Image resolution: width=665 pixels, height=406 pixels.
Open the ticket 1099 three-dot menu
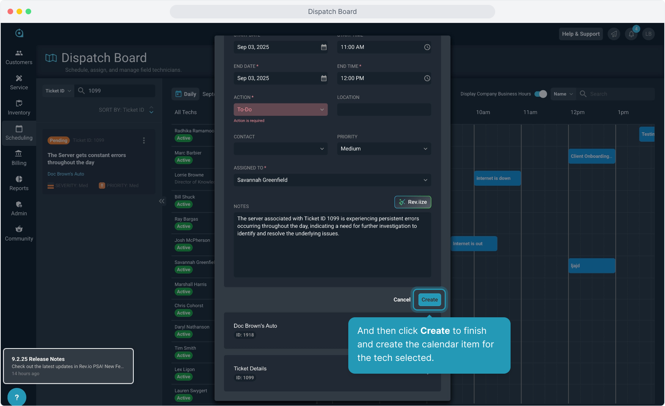pyautogui.click(x=144, y=140)
